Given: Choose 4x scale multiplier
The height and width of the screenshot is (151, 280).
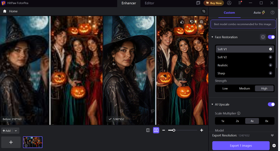Looking at the screenshot, I should 252,121.
